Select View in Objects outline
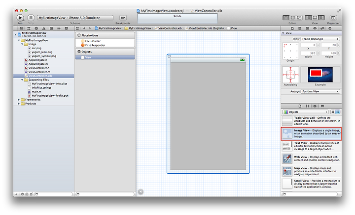This screenshot has width=355, height=215. click(x=105, y=57)
